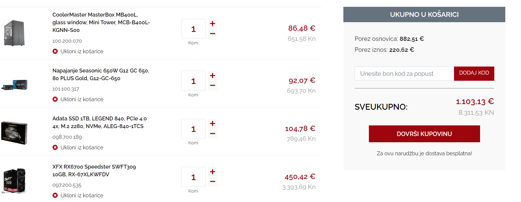
Task: Increase CoolerMaster MasterBox quantity with plus
Action: (x=212, y=24)
